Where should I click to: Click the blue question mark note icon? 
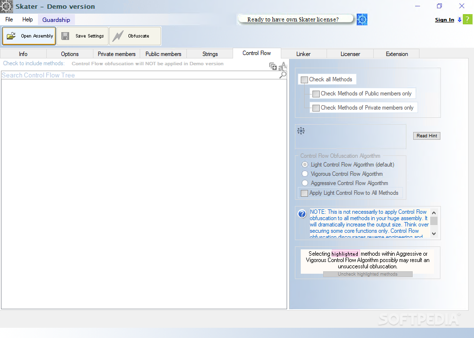point(302,214)
